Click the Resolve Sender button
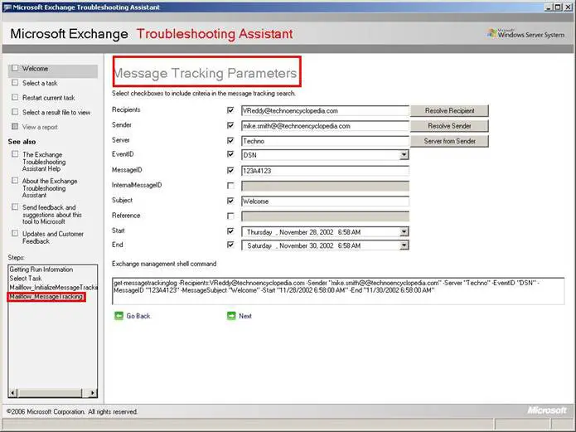Image resolution: width=576 pixels, height=432 pixels. tap(449, 126)
